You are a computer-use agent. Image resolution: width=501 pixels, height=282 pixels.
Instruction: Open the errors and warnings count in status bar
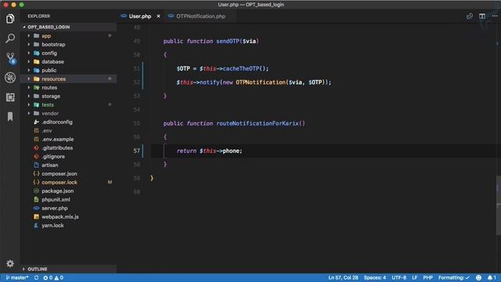(53, 277)
